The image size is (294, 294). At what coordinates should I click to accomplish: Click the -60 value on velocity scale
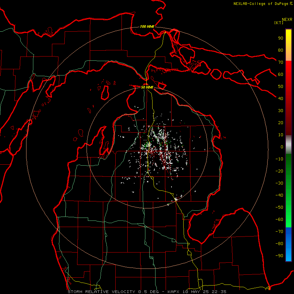[x=279, y=220]
